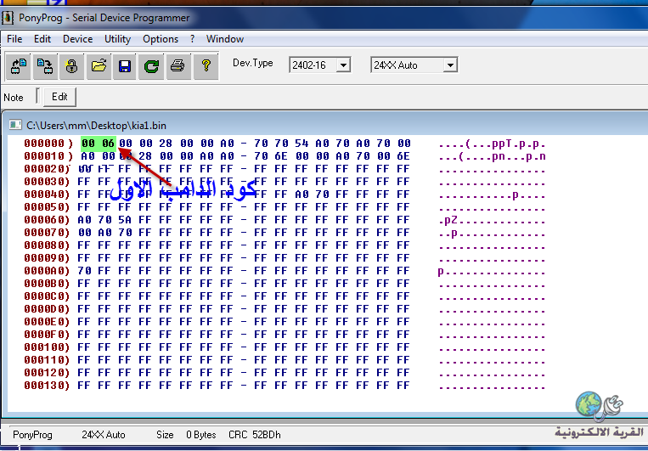Viewport: 648px width, 451px height.
Task: Click the Read Device toolbar icon
Action: [18, 65]
